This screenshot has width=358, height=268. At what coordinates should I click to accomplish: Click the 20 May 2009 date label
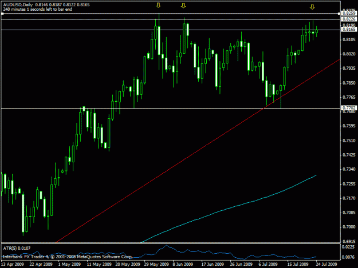[x=128, y=264]
